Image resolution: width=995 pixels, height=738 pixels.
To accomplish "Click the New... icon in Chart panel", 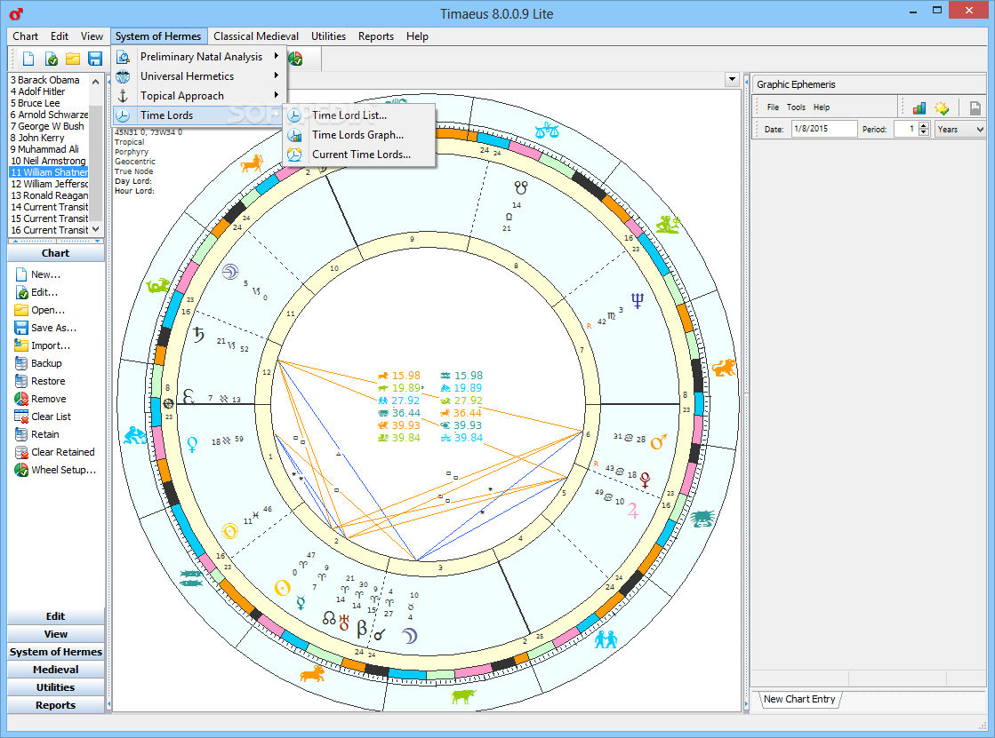I will click(21, 274).
